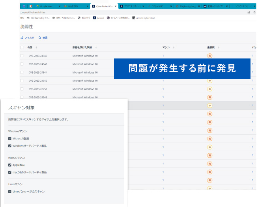The width and height of the screenshot is (258, 207).
Task: Select CVE-2023-24944 vulnerability name
Action: click(x=38, y=72)
